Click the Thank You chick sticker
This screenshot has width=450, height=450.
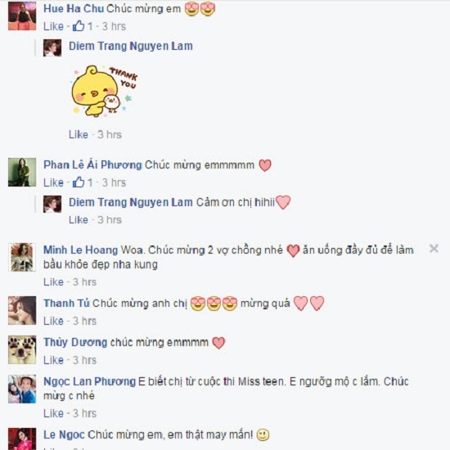105,91
